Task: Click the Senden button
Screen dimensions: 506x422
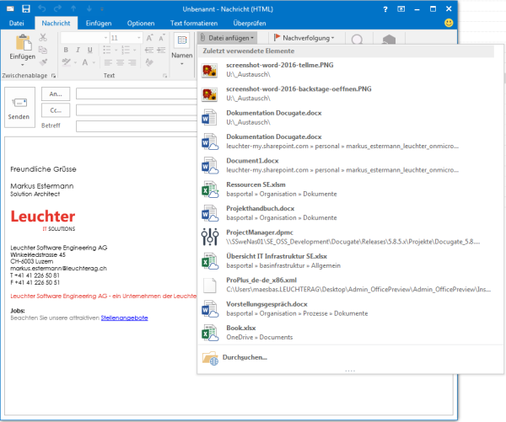Action: click(19, 107)
